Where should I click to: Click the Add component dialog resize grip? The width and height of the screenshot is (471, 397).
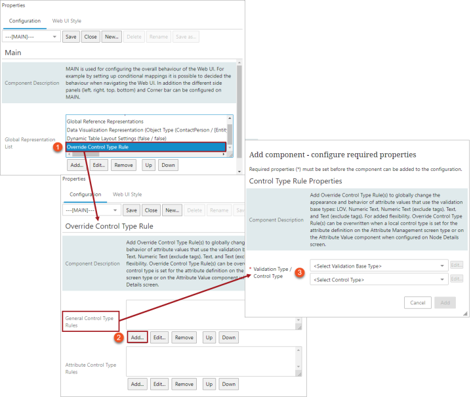[x=465, y=314]
